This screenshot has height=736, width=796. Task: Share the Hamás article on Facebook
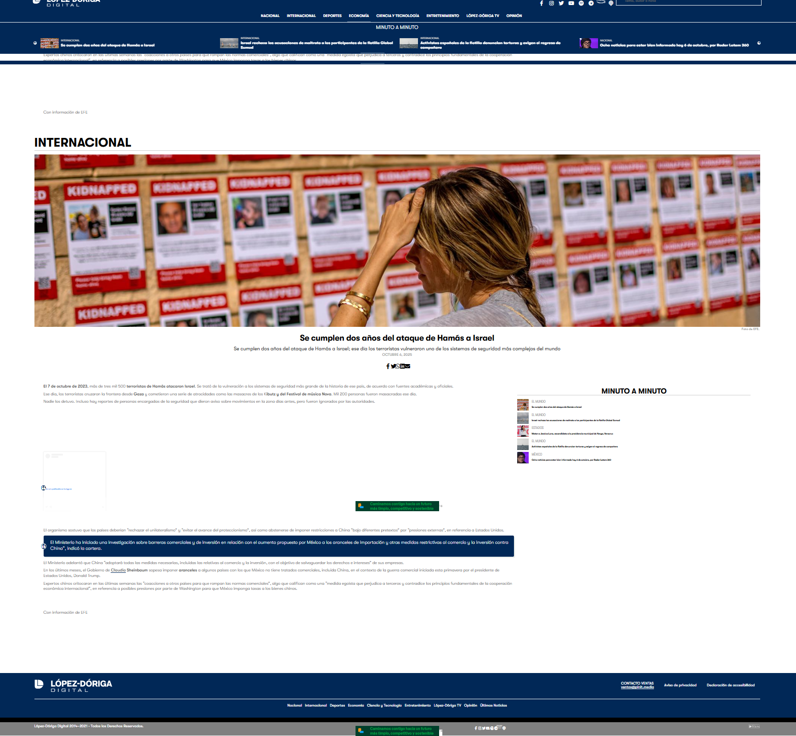388,366
